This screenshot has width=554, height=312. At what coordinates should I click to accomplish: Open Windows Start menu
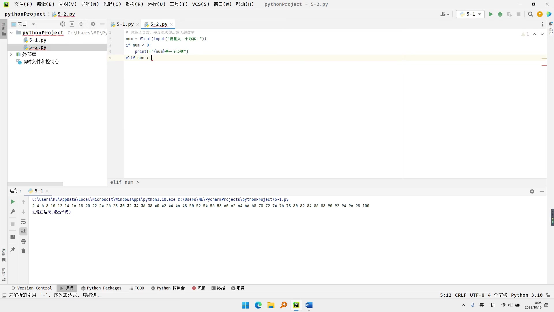[x=245, y=305]
